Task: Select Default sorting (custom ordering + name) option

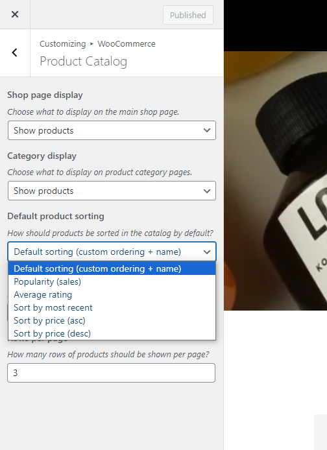Action: point(112,268)
